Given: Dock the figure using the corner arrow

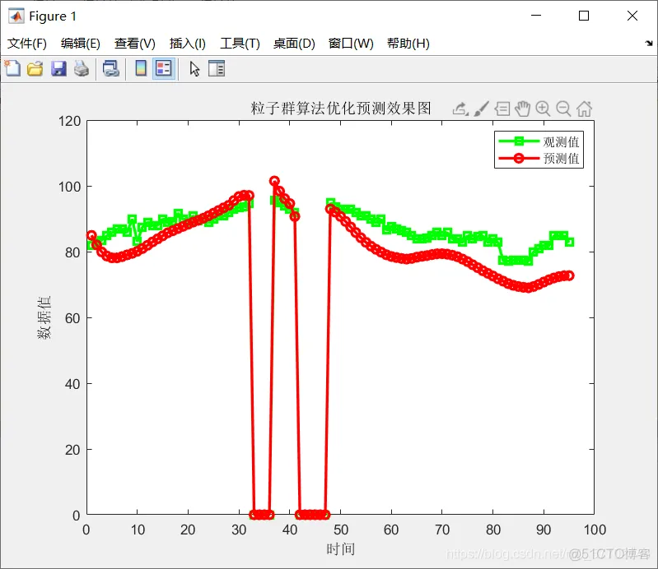Looking at the screenshot, I should click(x=649, y=43).
